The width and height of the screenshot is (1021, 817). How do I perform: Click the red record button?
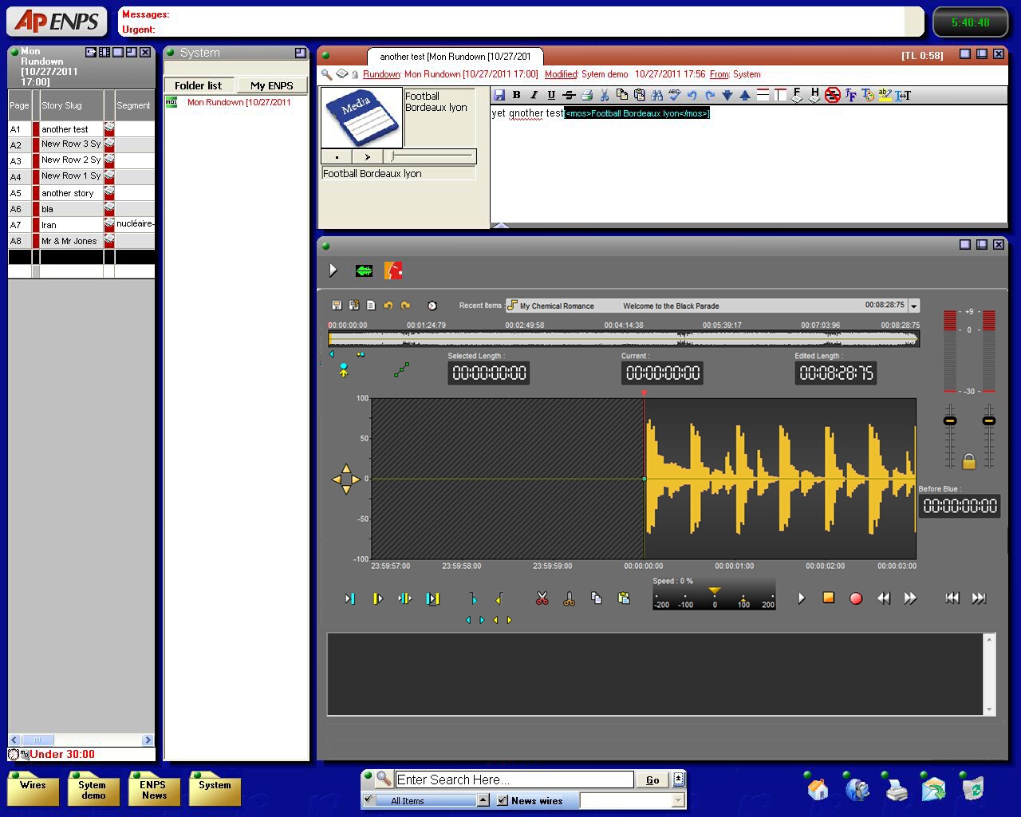coord(856,598)
